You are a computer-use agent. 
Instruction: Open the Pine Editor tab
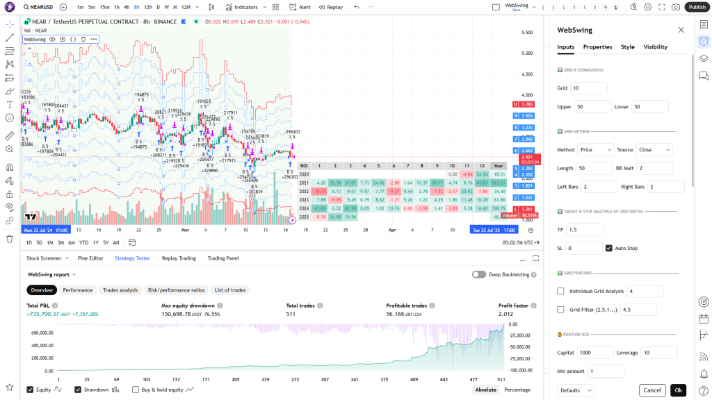point(91,258)
